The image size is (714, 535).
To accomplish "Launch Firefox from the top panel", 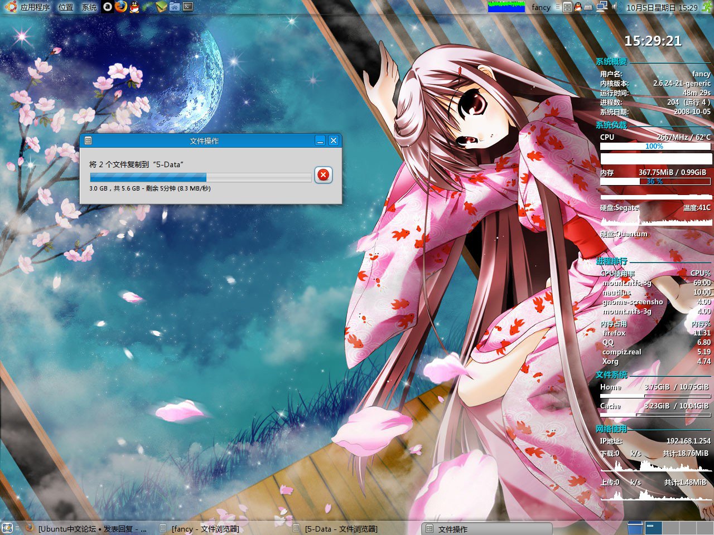I will click(x=121, y=7).
